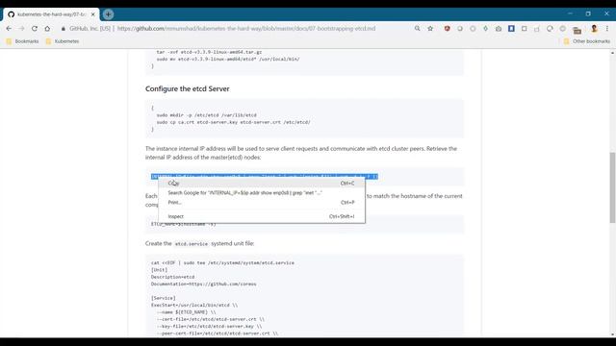This screenshot has width=616, height=346.
Task: Open the user profile avatar
Action: click(x=594, y=29)
